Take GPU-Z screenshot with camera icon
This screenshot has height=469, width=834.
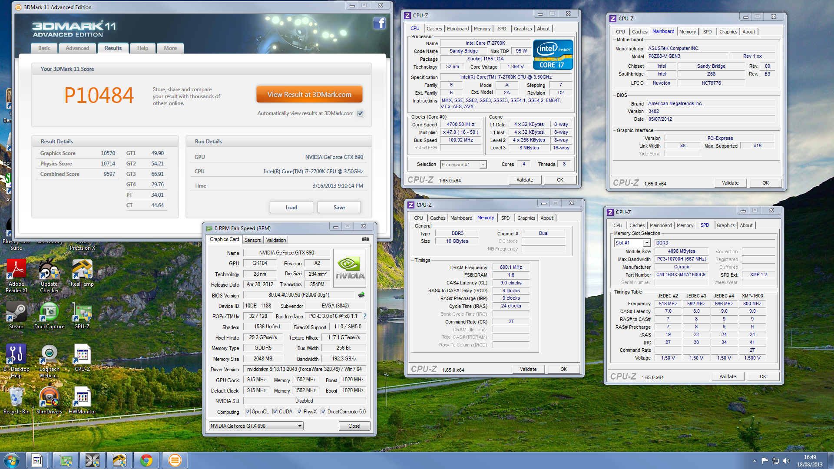(x=365, y=239)
